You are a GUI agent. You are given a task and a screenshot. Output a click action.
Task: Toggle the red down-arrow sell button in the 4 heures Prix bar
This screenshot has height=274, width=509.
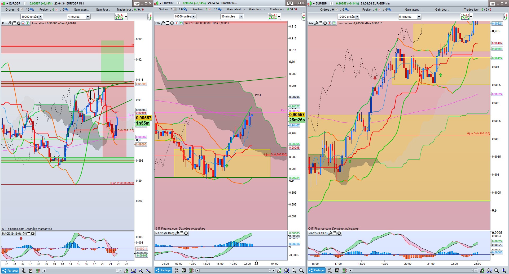23,23
